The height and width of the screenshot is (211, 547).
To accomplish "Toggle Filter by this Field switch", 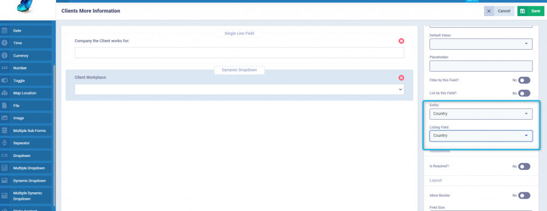I will (524, 80).
